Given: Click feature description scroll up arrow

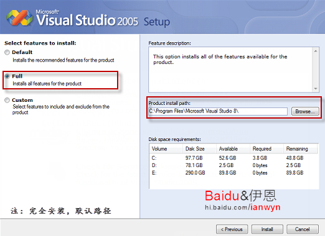Looking at the screenshot, I should point(316,51).
